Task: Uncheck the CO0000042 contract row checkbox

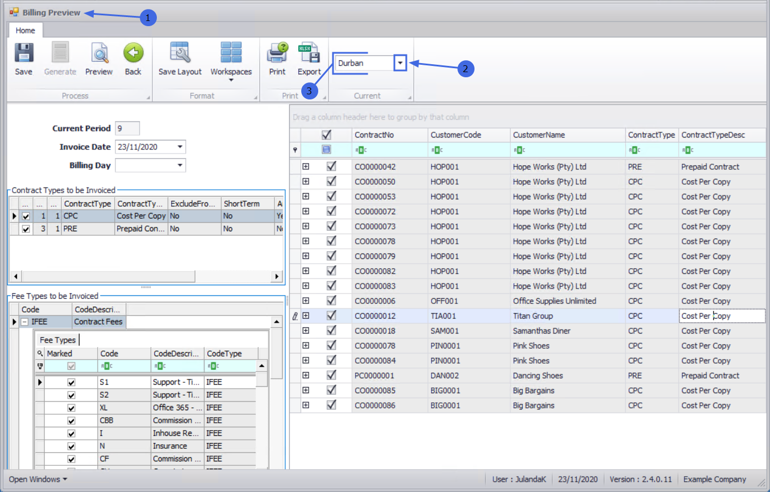Action: tap(331, 166)
